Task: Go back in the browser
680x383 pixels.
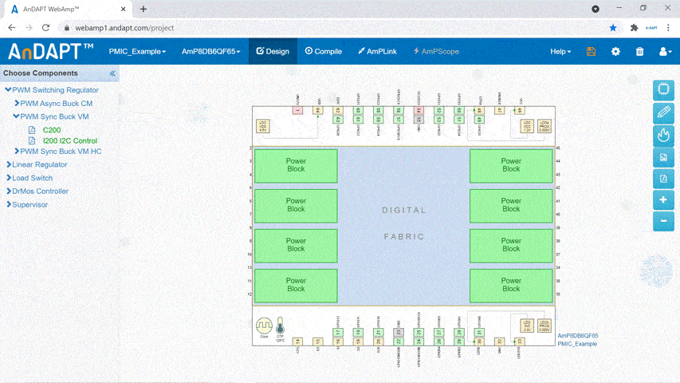Action: click(12, 28)
